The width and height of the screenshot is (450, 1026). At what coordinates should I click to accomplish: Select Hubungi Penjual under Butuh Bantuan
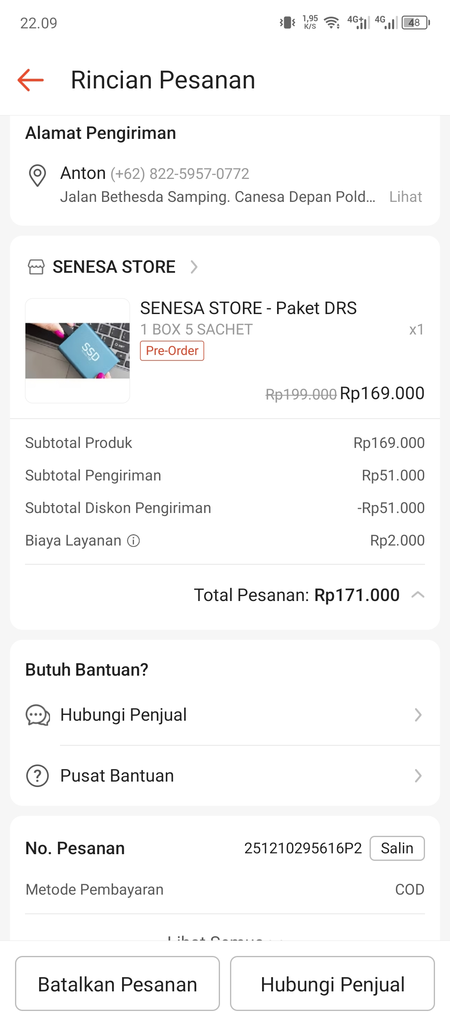123,715
